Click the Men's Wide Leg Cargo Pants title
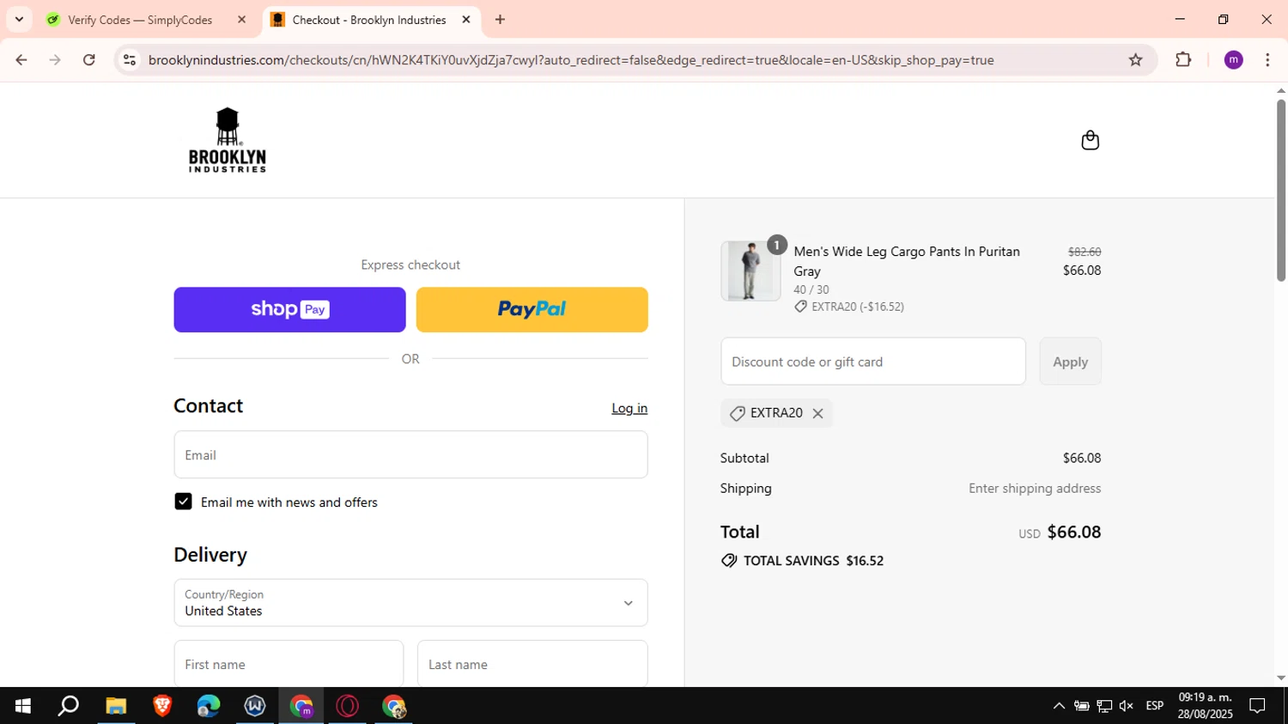Image resolution: width=1288 pixels, height=724 pixels. (x=907, y=261)
